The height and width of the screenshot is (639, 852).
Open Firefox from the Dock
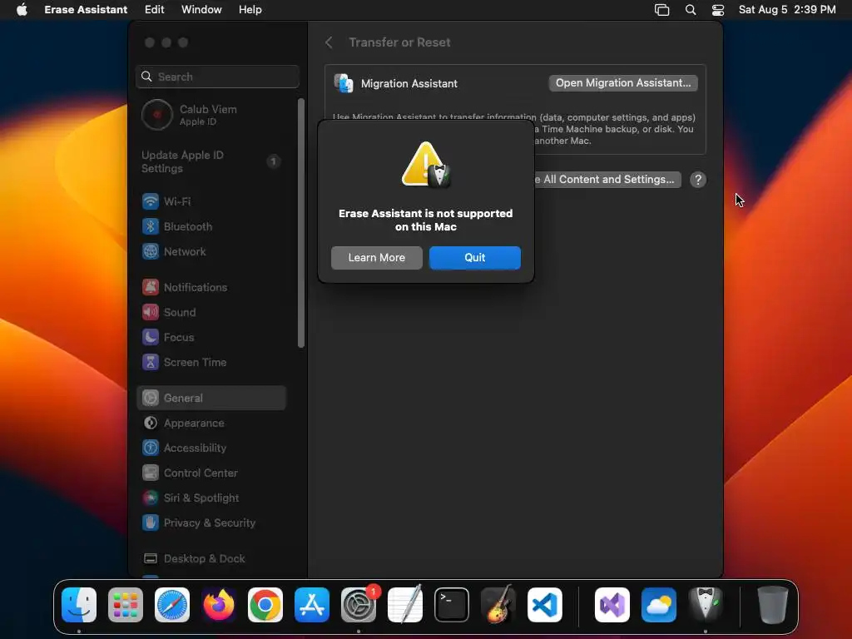click(219, 605)
